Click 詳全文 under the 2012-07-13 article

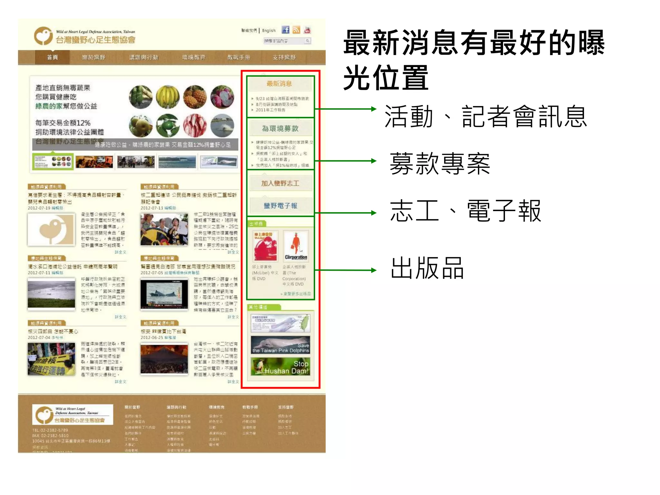coord(233,252)
